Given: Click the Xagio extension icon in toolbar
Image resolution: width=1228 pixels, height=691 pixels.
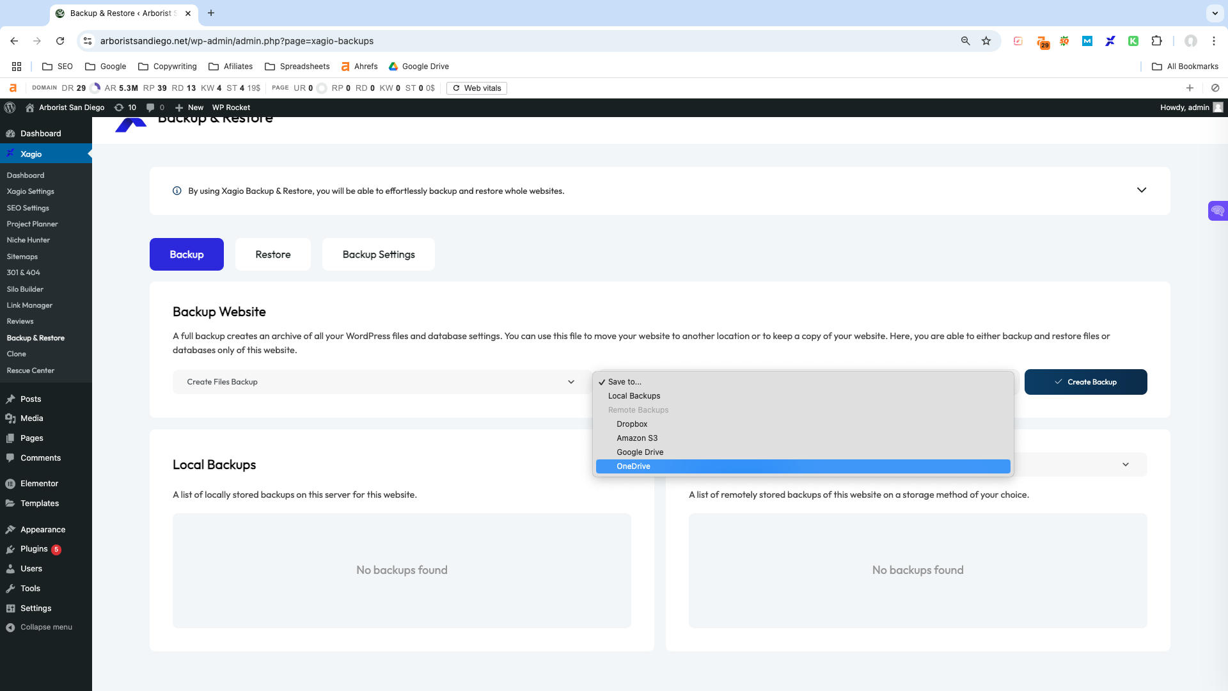Looking at the screenshot, I should point(1110,41).
